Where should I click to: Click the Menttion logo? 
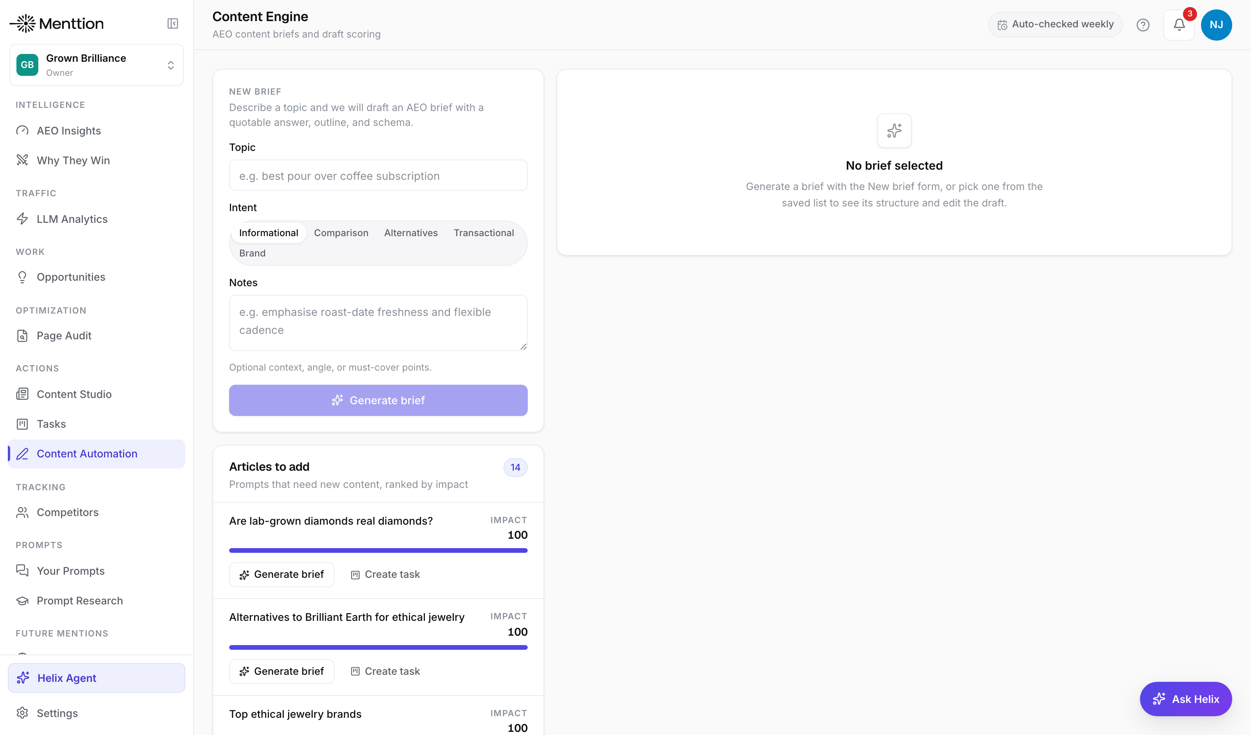pyautogui.click(x=57, y=23)
